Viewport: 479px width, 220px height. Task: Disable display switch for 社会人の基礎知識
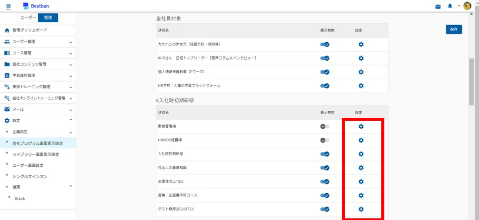click(x=325, y=168)
